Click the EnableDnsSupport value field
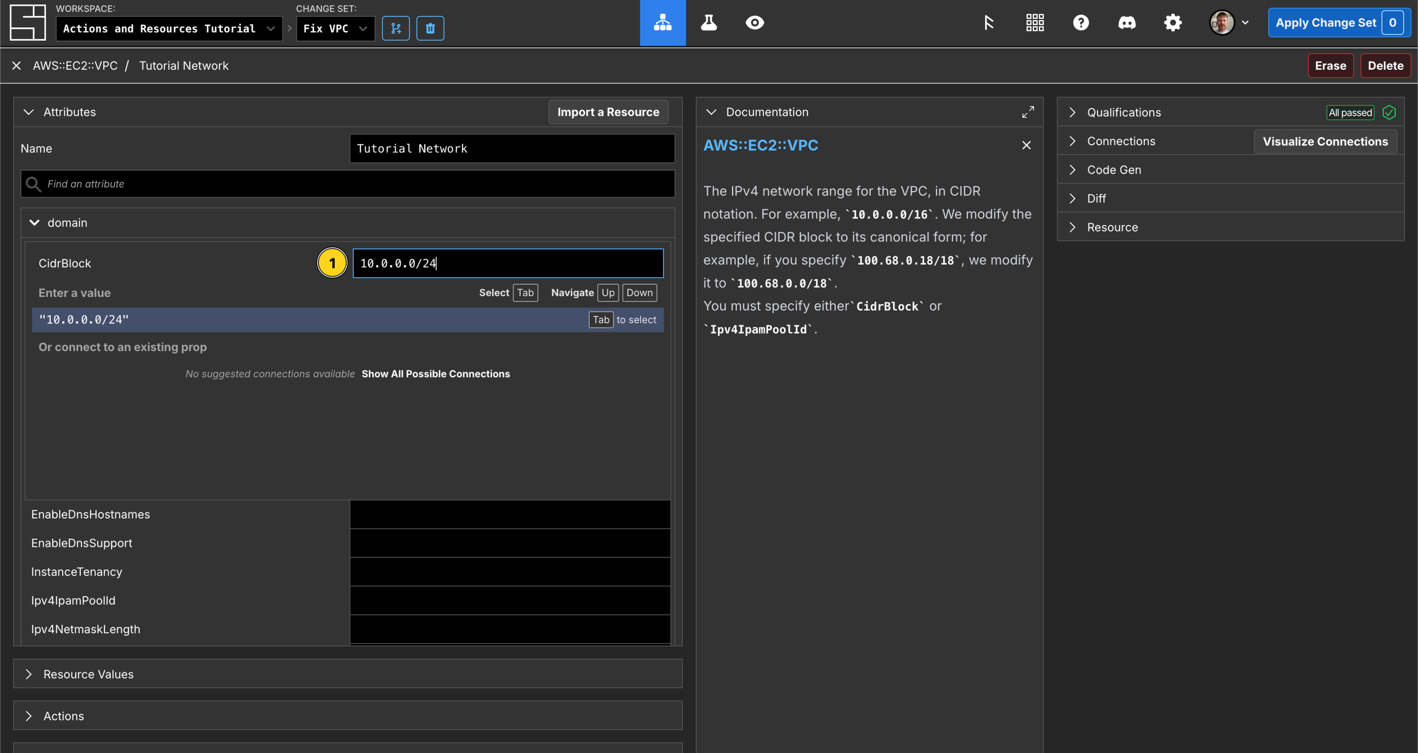The image size is (1418, 753). 510,543
